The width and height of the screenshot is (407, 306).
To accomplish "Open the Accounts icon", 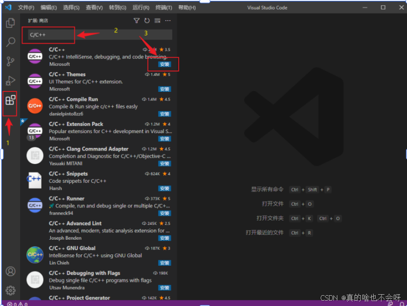I will [11, 271].
